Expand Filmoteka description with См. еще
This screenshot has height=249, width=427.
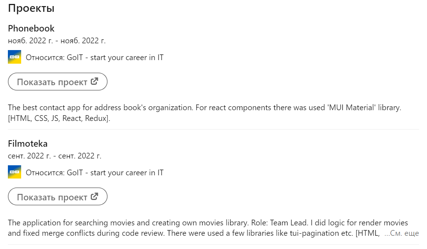pos(402,233)
